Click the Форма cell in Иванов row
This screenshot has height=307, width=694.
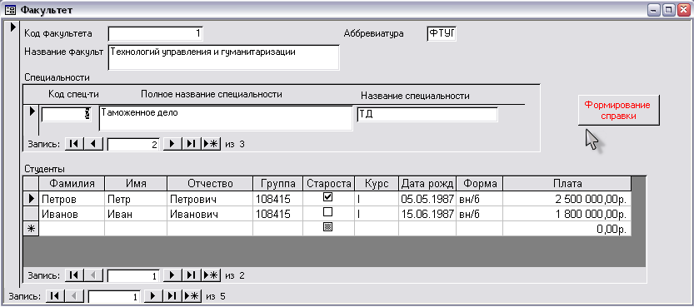click(x=479, y=215)
